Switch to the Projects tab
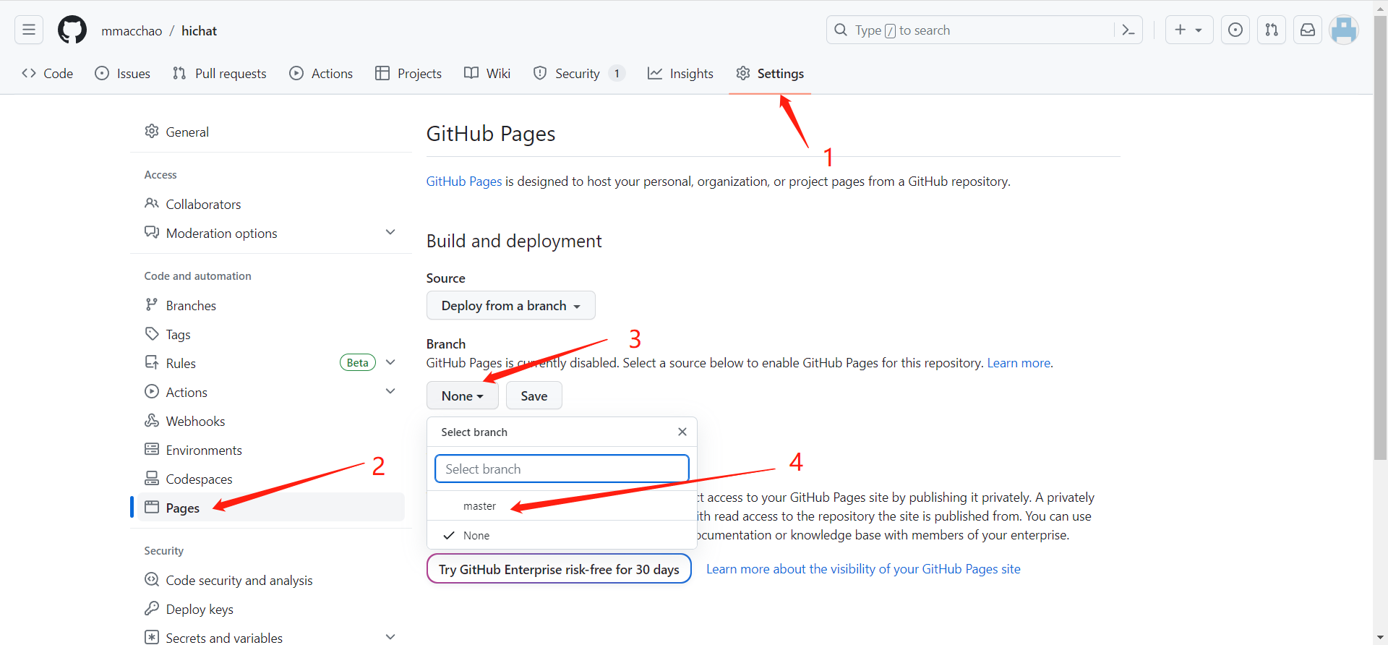 point(408,73)
